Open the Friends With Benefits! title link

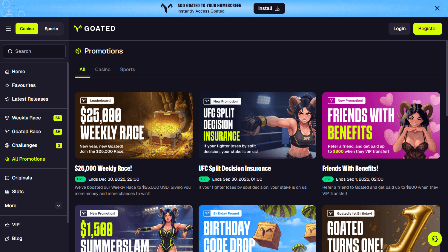pyautogui.click(x=350, y=168)
